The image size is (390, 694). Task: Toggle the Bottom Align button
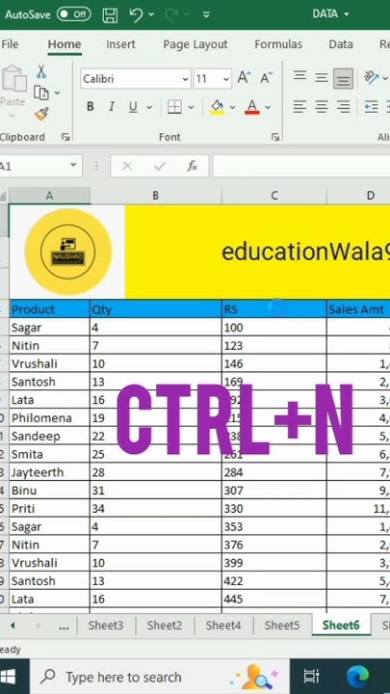343,79
